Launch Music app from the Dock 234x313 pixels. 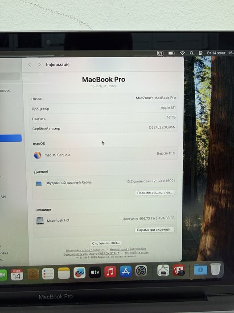click(x=110, y=272)
